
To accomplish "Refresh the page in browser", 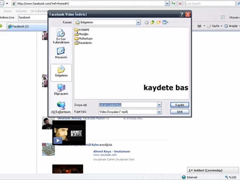I will [x=173, y=3].
